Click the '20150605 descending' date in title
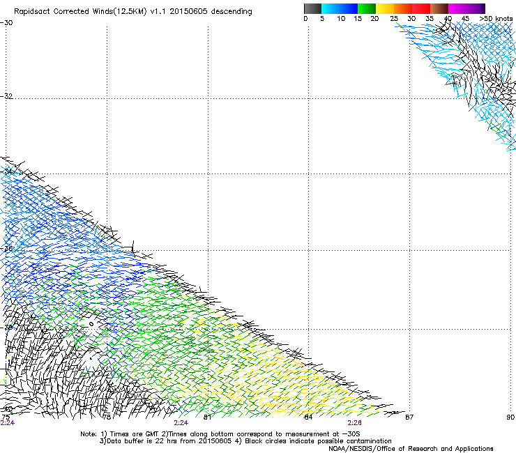 (211, 12)
